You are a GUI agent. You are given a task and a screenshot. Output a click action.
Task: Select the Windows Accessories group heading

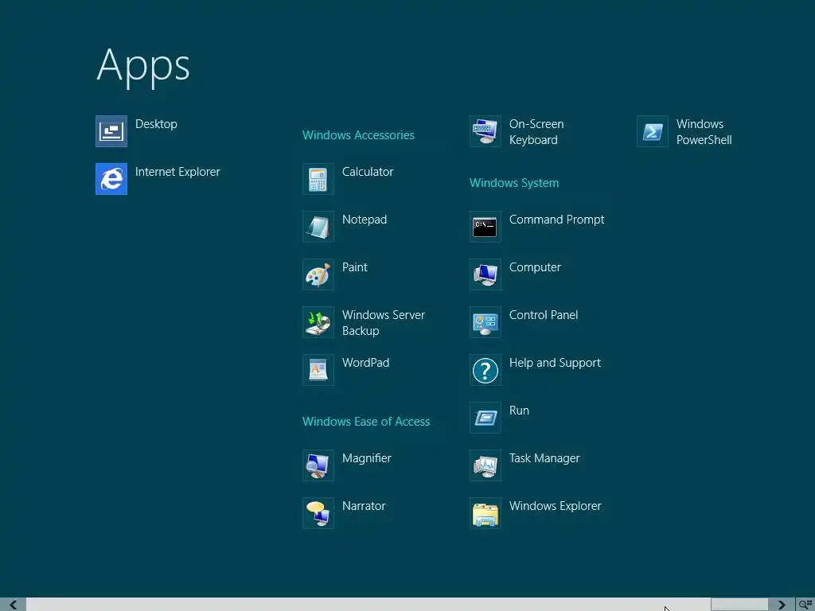(358, 135)
